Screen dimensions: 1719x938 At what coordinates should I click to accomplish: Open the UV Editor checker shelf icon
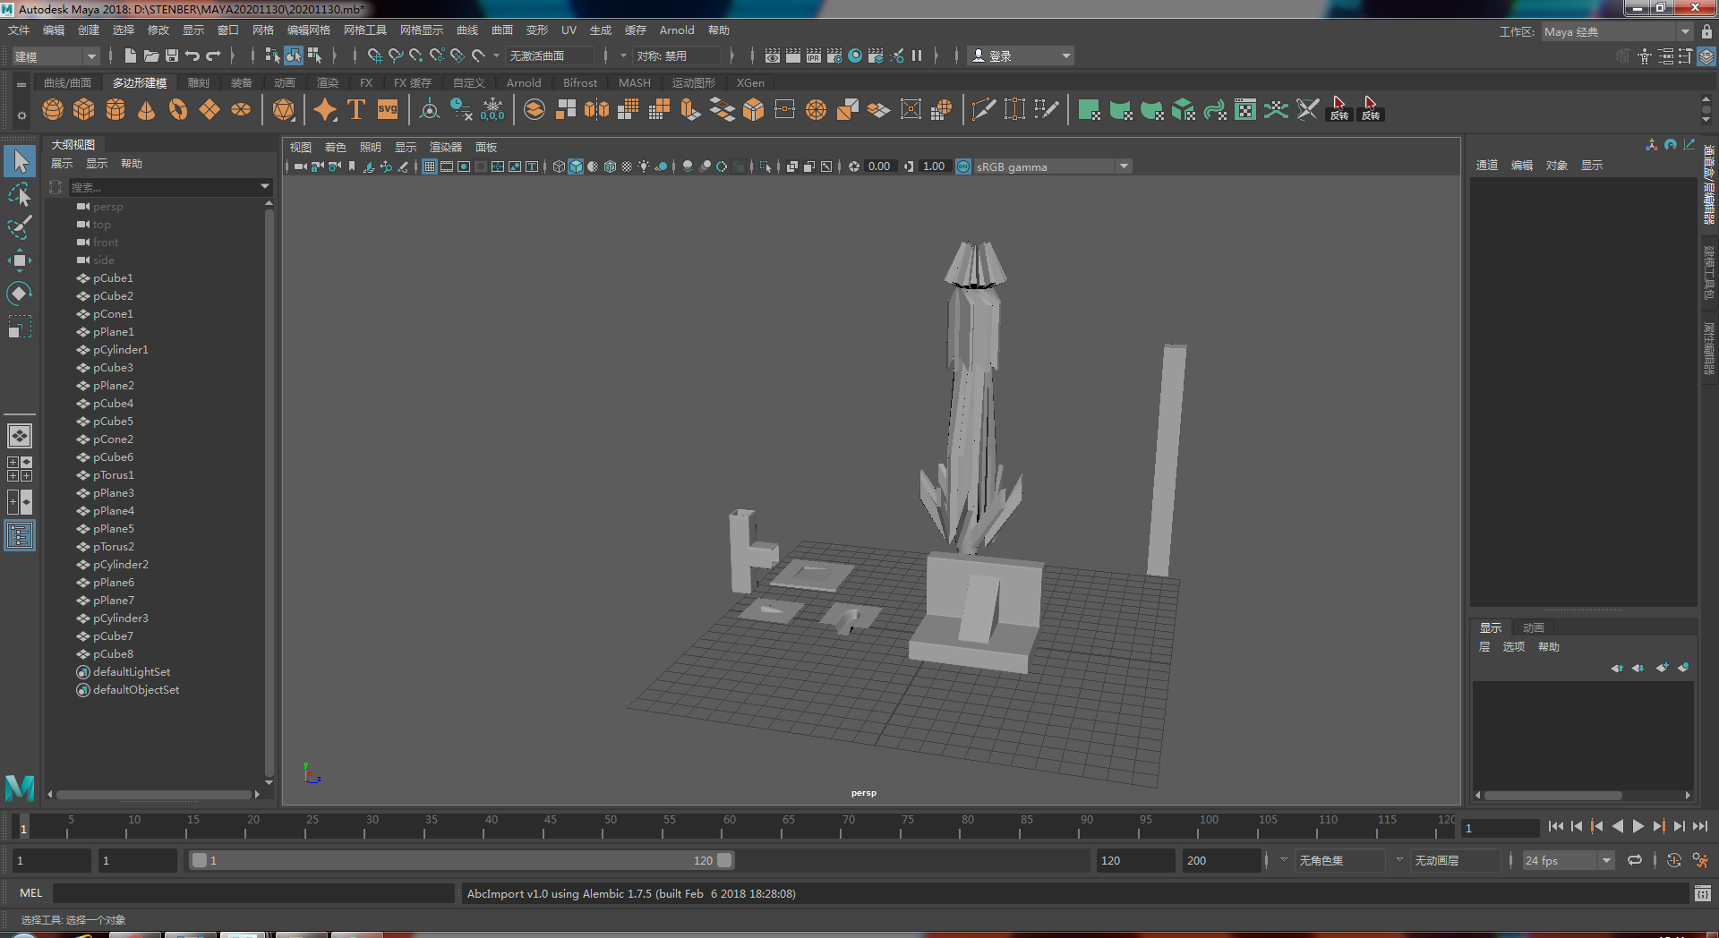tap(1245, 110)
